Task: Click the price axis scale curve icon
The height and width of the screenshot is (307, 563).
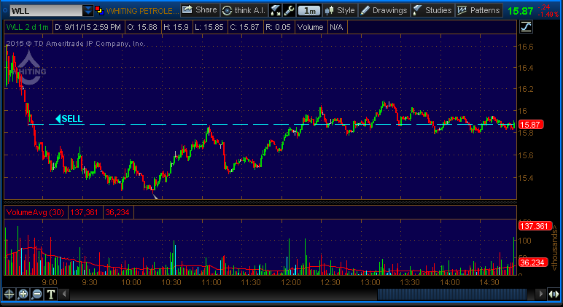Action: point(527,27)
